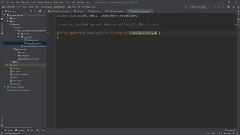Open the Terminal tool window
This screenshot has width=240, height=135.
pyautogui.click(x=20, y=130)
